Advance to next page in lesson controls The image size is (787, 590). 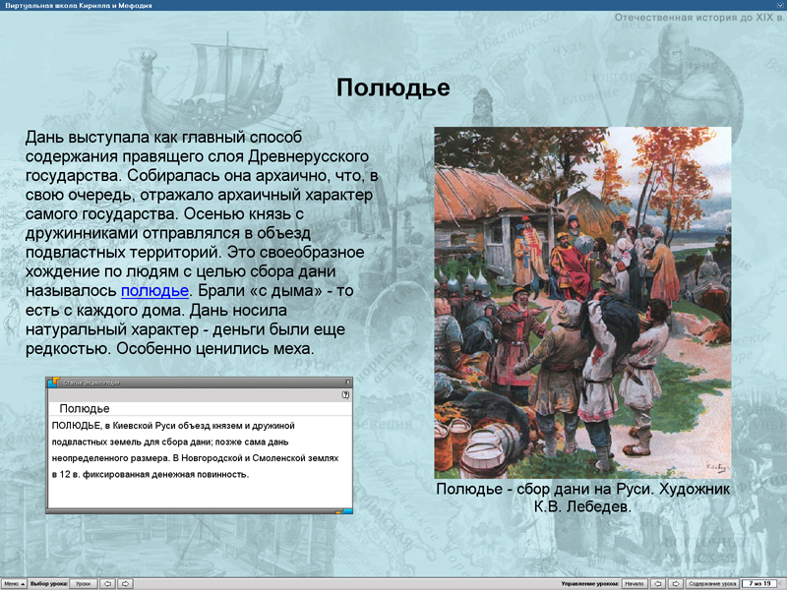pos(676,583)
